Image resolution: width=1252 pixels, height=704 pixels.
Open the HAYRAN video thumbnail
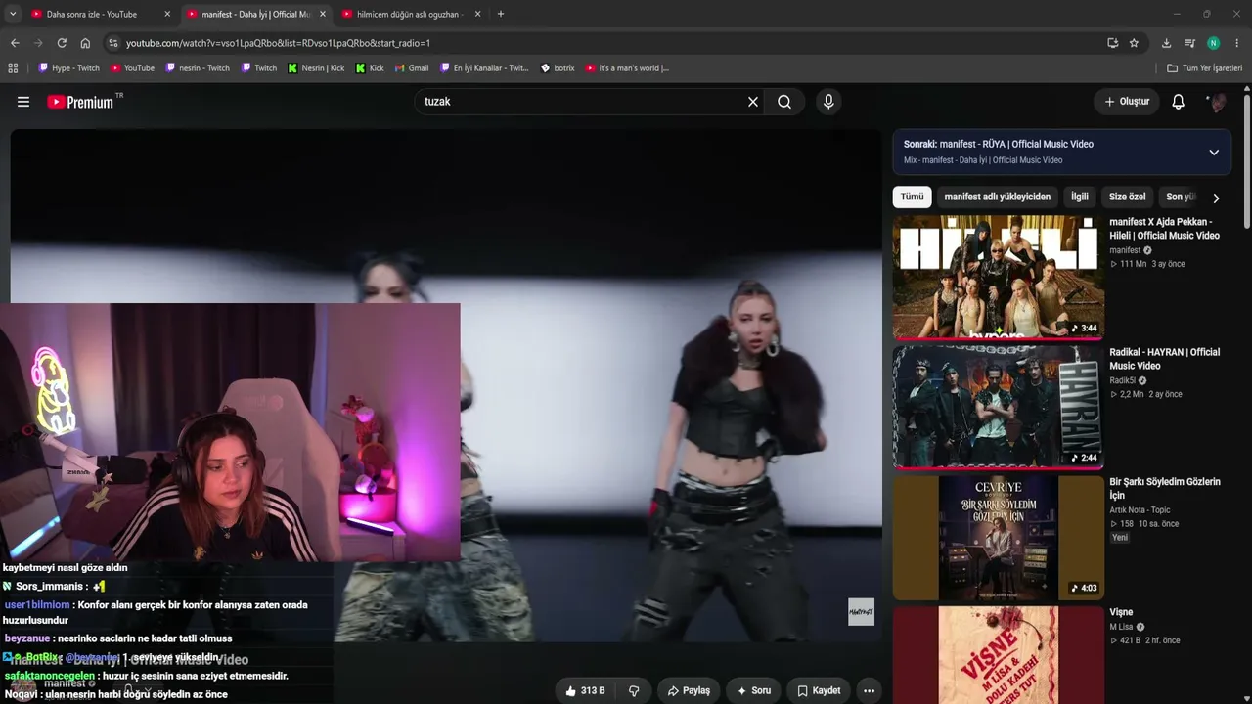coord(998,407)
